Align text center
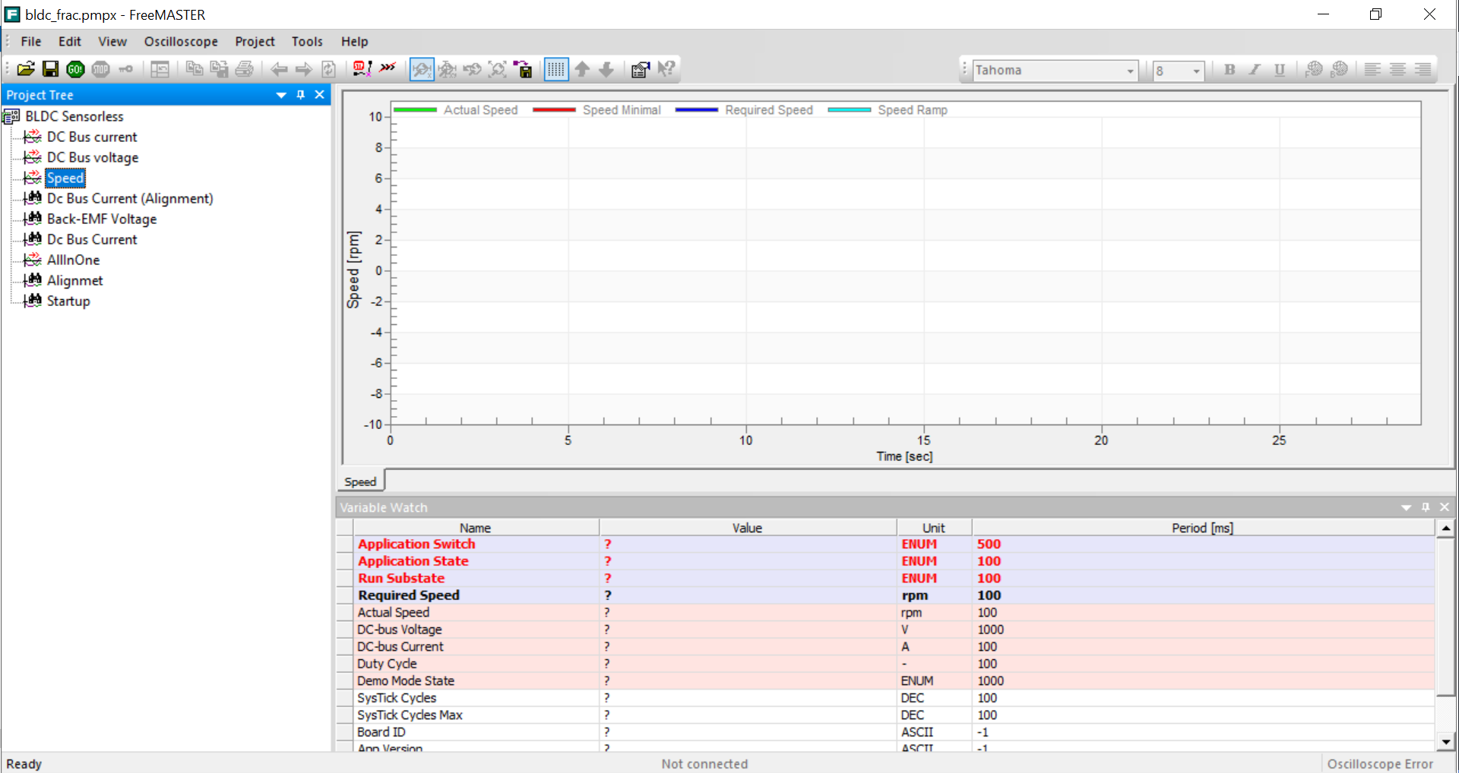The image size is (1459, 773). click(1397, 70)
